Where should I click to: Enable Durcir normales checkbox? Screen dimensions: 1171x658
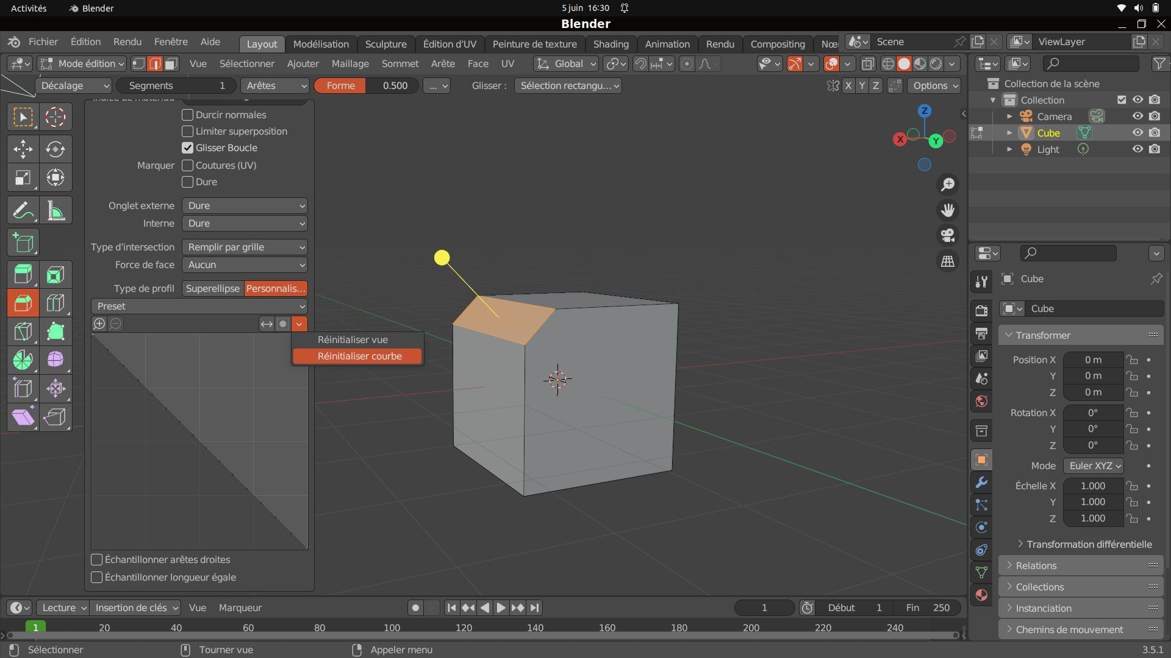coord(188,115)
